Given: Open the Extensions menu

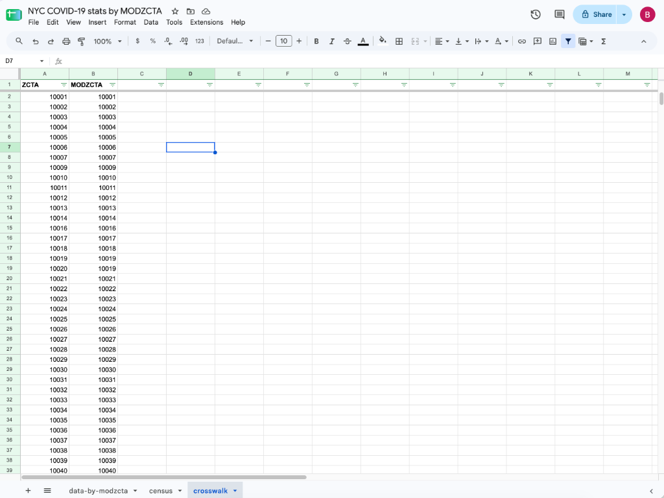Looking at the screenshot, I should click(206, 23).
